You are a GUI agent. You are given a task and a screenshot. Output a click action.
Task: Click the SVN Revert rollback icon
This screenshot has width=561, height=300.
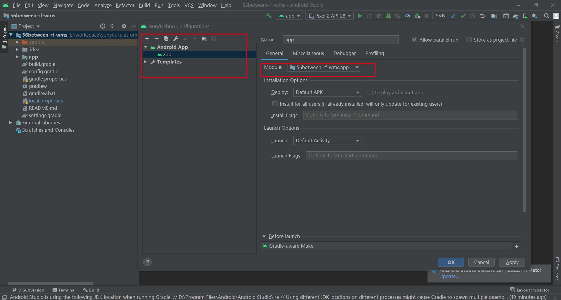(482, 16)
